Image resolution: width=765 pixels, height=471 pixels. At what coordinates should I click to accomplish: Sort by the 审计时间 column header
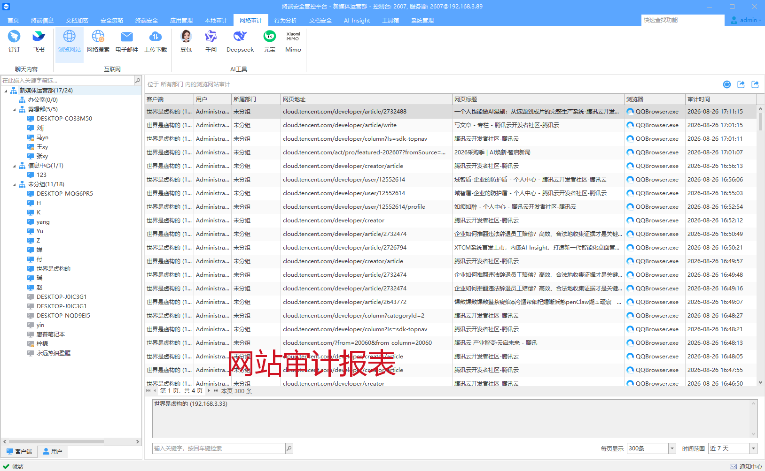(x=720, y=99)
